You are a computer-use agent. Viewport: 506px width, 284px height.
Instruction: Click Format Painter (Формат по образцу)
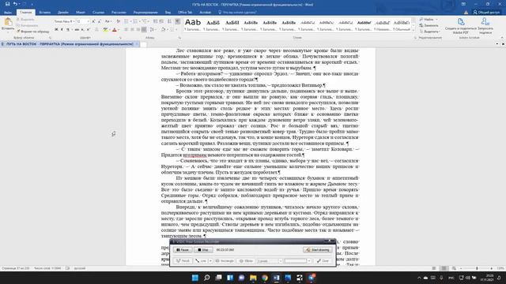[x=33, y=32]
